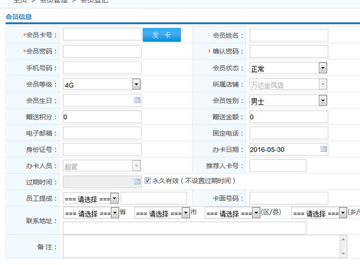Open the calendar icon for 办卡日期
360x265 pixels.
point(323,149)
